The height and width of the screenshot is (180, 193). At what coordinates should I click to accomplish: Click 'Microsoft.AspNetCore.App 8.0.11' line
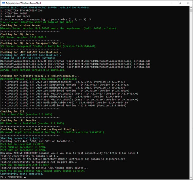[75, 67]
